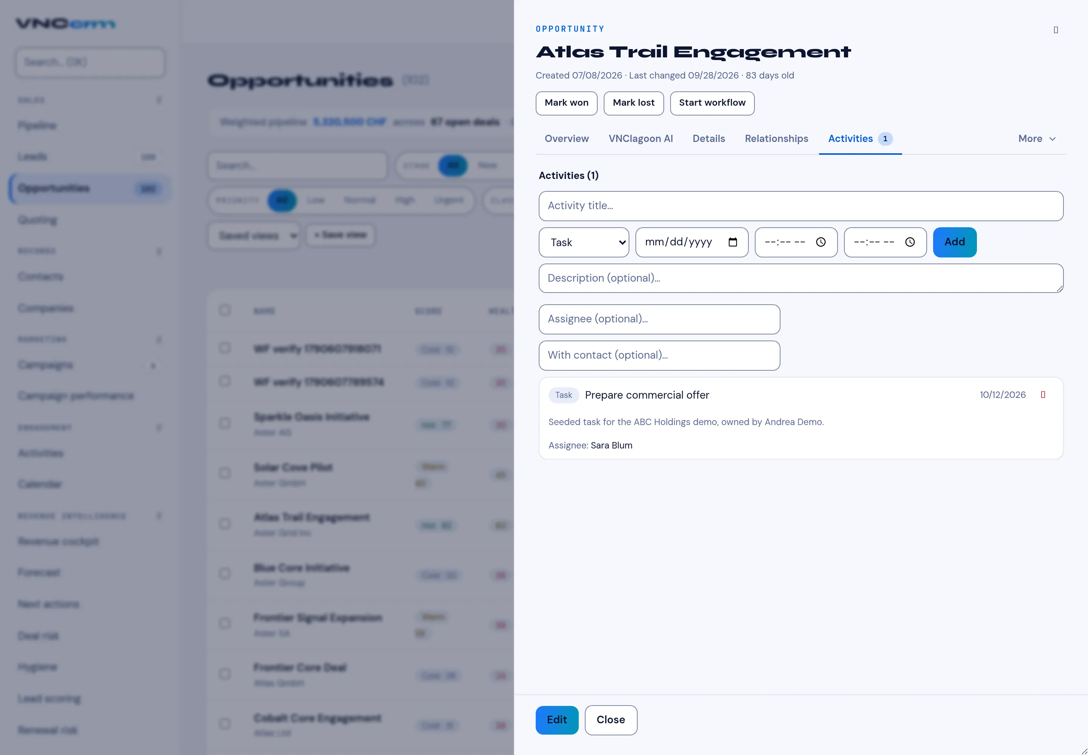
Task: Open the calendar picker in the date field
Action: click(733, 242)
